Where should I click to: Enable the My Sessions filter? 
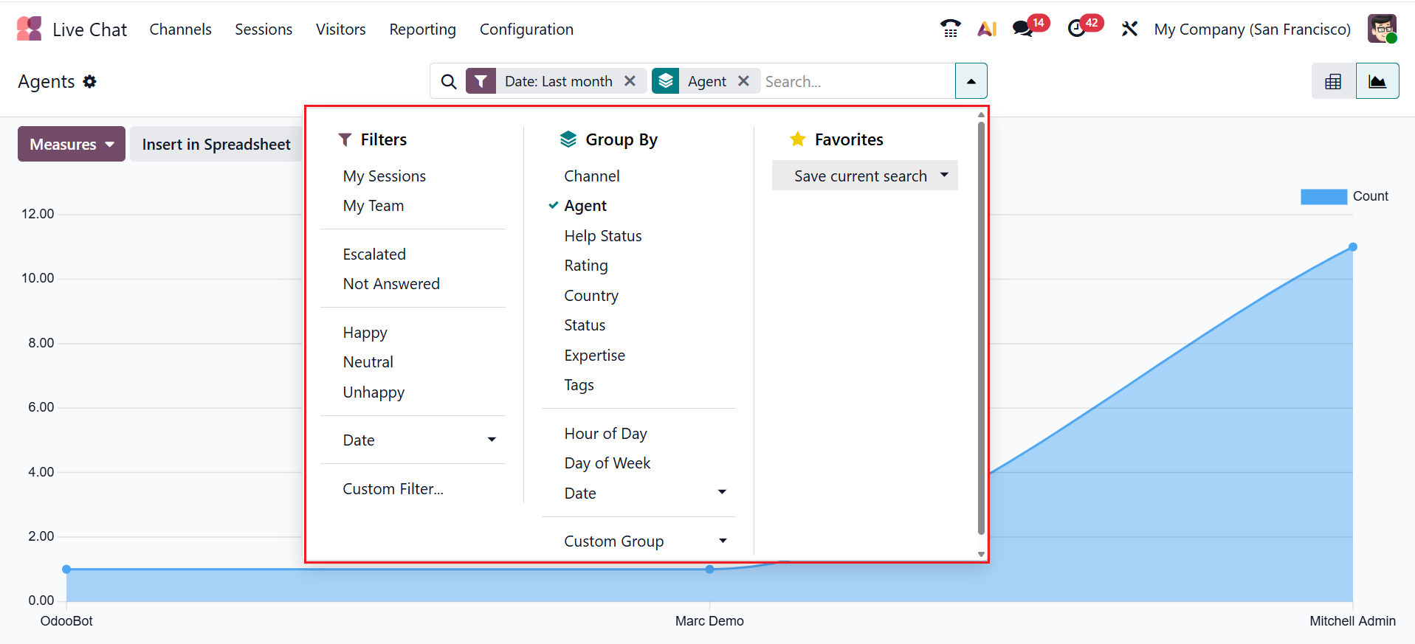click(x=384, y=176)
